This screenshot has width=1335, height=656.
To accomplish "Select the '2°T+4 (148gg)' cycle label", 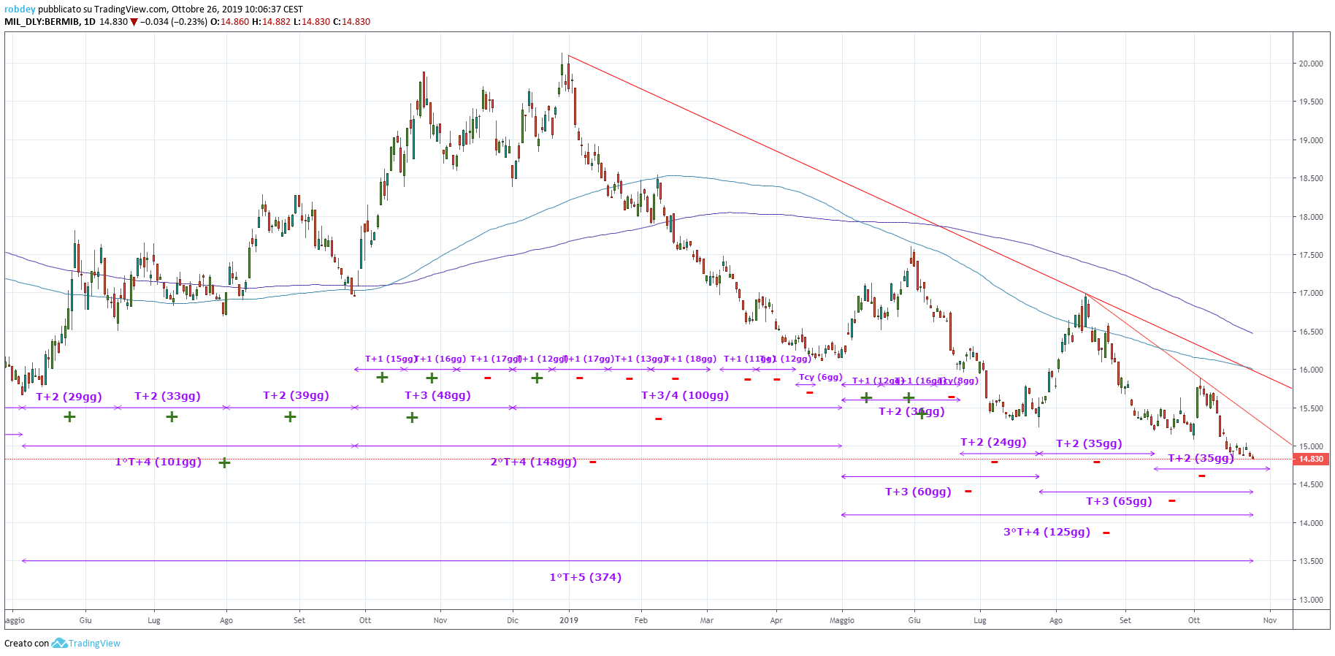I will pyautogui.click(x=533, y=462).
